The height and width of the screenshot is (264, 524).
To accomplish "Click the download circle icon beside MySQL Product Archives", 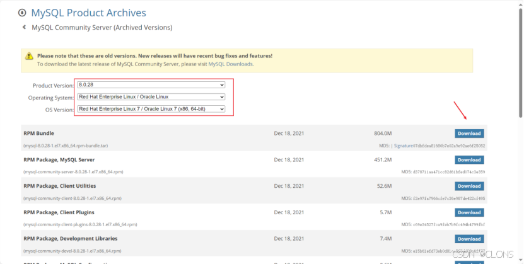I will (x=22, y=13).
